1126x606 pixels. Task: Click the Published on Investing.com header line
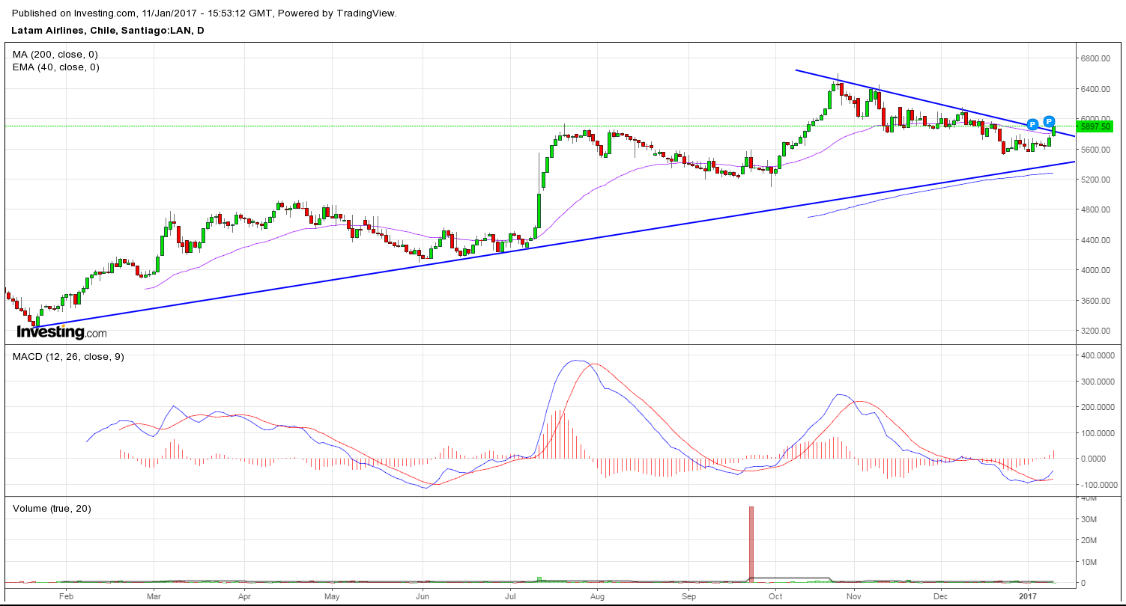pos(205,13)
